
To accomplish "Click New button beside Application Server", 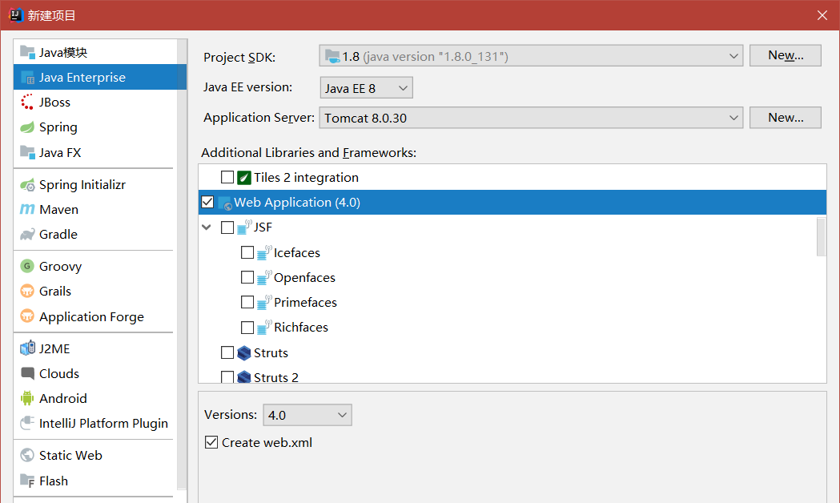I will [786, 118].
